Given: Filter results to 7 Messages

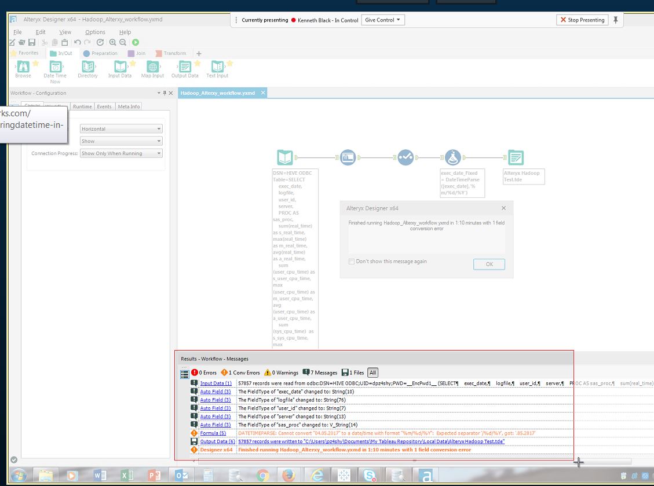Looking at the screenshot, I should (320, 373).
